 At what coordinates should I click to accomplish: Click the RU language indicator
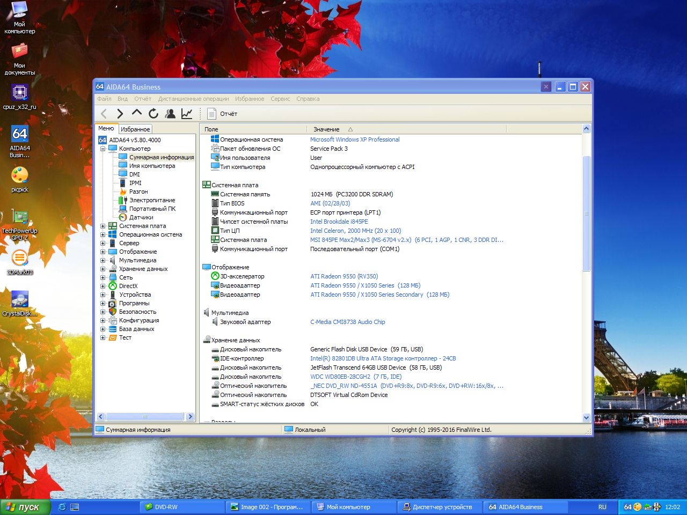(602, 507)
